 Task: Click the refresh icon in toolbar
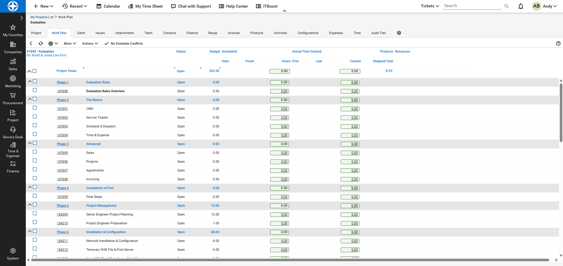pos(41,43)
